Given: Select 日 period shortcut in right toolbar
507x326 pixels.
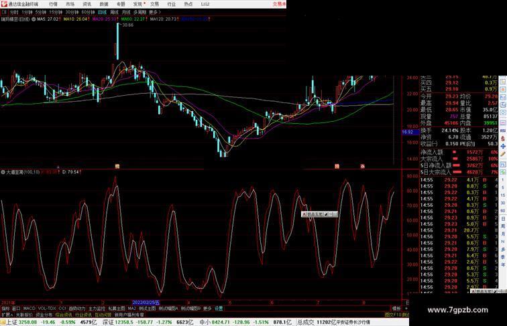Looking at the screenshot, I should pos(503,218).
